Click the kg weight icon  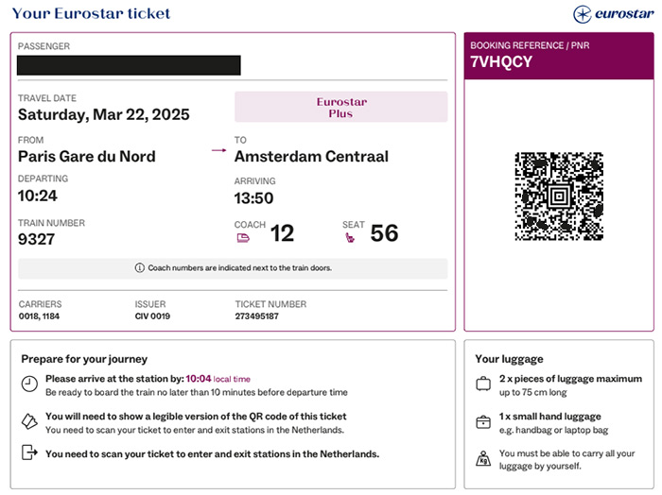[x=483, y=459]
